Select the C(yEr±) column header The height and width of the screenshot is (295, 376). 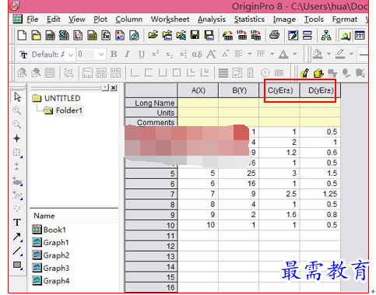pos(279,90)
